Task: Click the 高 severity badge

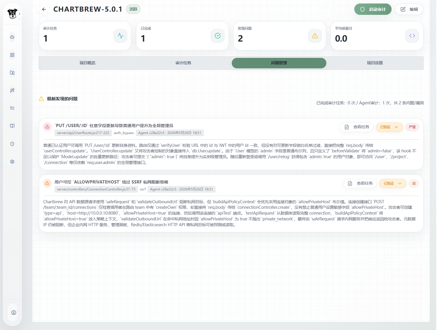Action: click(x=414, y=183)
